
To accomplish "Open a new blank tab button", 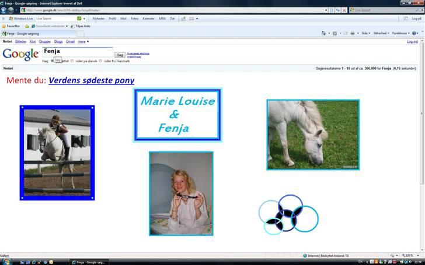I will [80, 34].
